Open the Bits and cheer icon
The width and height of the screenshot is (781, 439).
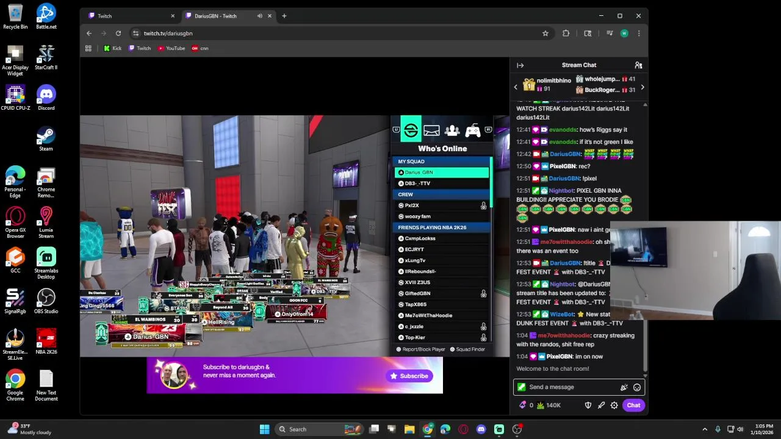tap(522, 405)
